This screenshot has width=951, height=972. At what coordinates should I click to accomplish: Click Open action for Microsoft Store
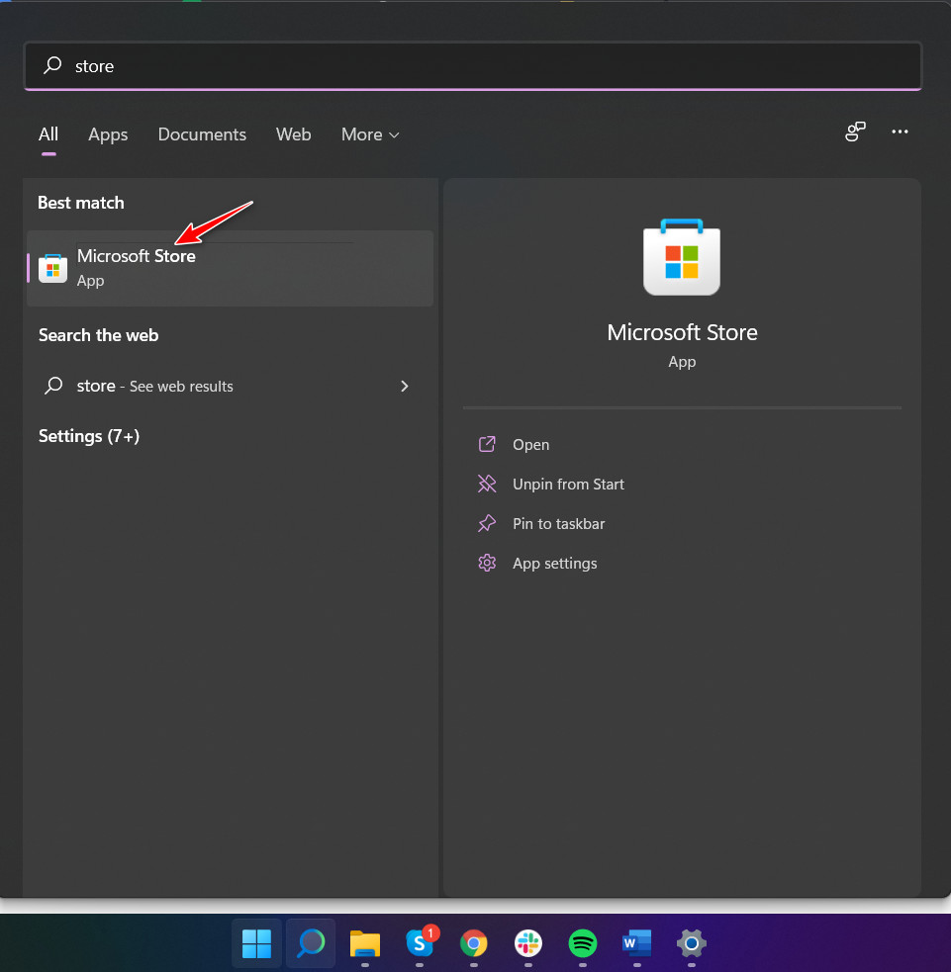(530, 444)
